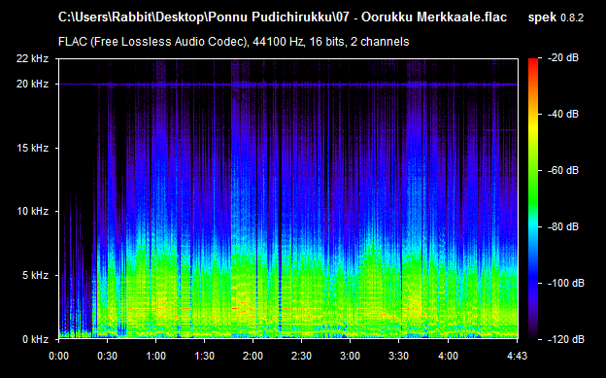
Task: Click the 0:30 time marker
Action: tap(107, 356)
